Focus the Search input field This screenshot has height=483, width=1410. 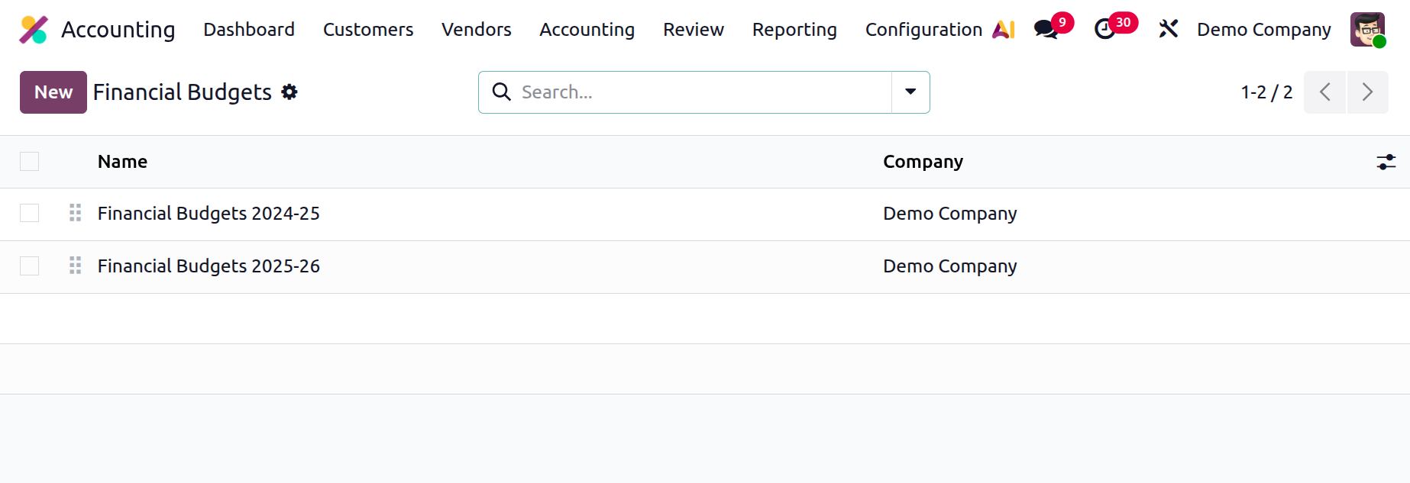click(703, 92)
